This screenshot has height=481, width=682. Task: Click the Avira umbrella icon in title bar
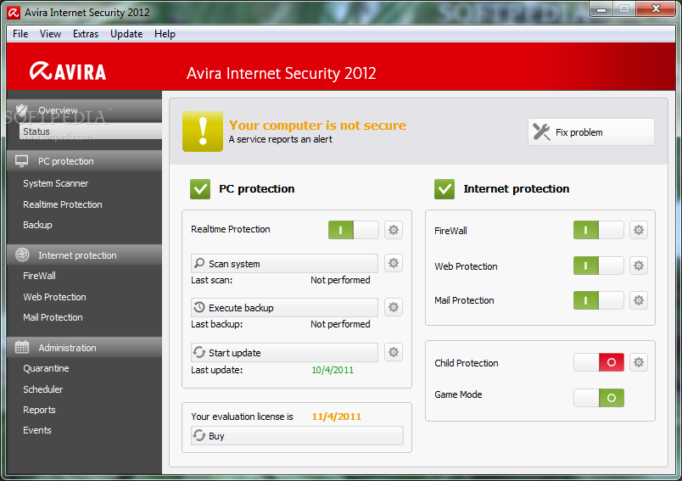point(14,13)
